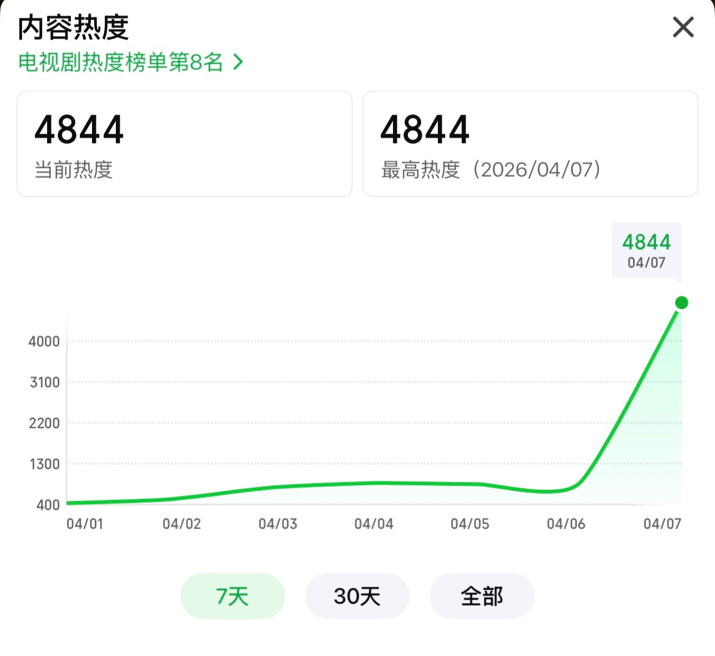The height and width of the screenshot is (656, 715).
Task: Tap the 最高热度 (2026/04/07) card
Action: (x=530, y=144)
